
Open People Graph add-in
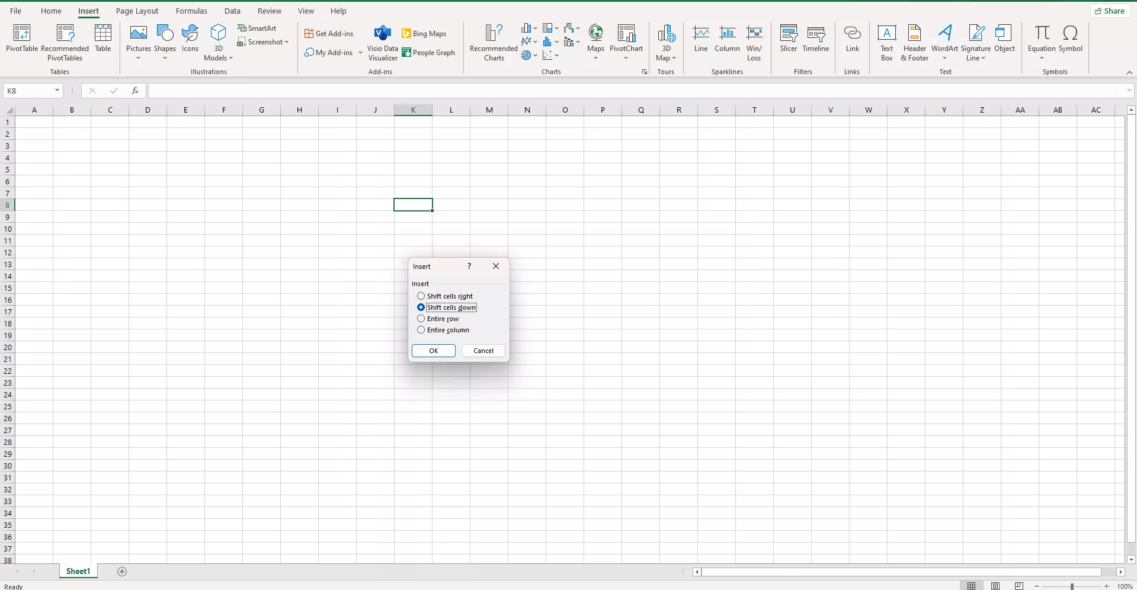click(x=428, y=52)
